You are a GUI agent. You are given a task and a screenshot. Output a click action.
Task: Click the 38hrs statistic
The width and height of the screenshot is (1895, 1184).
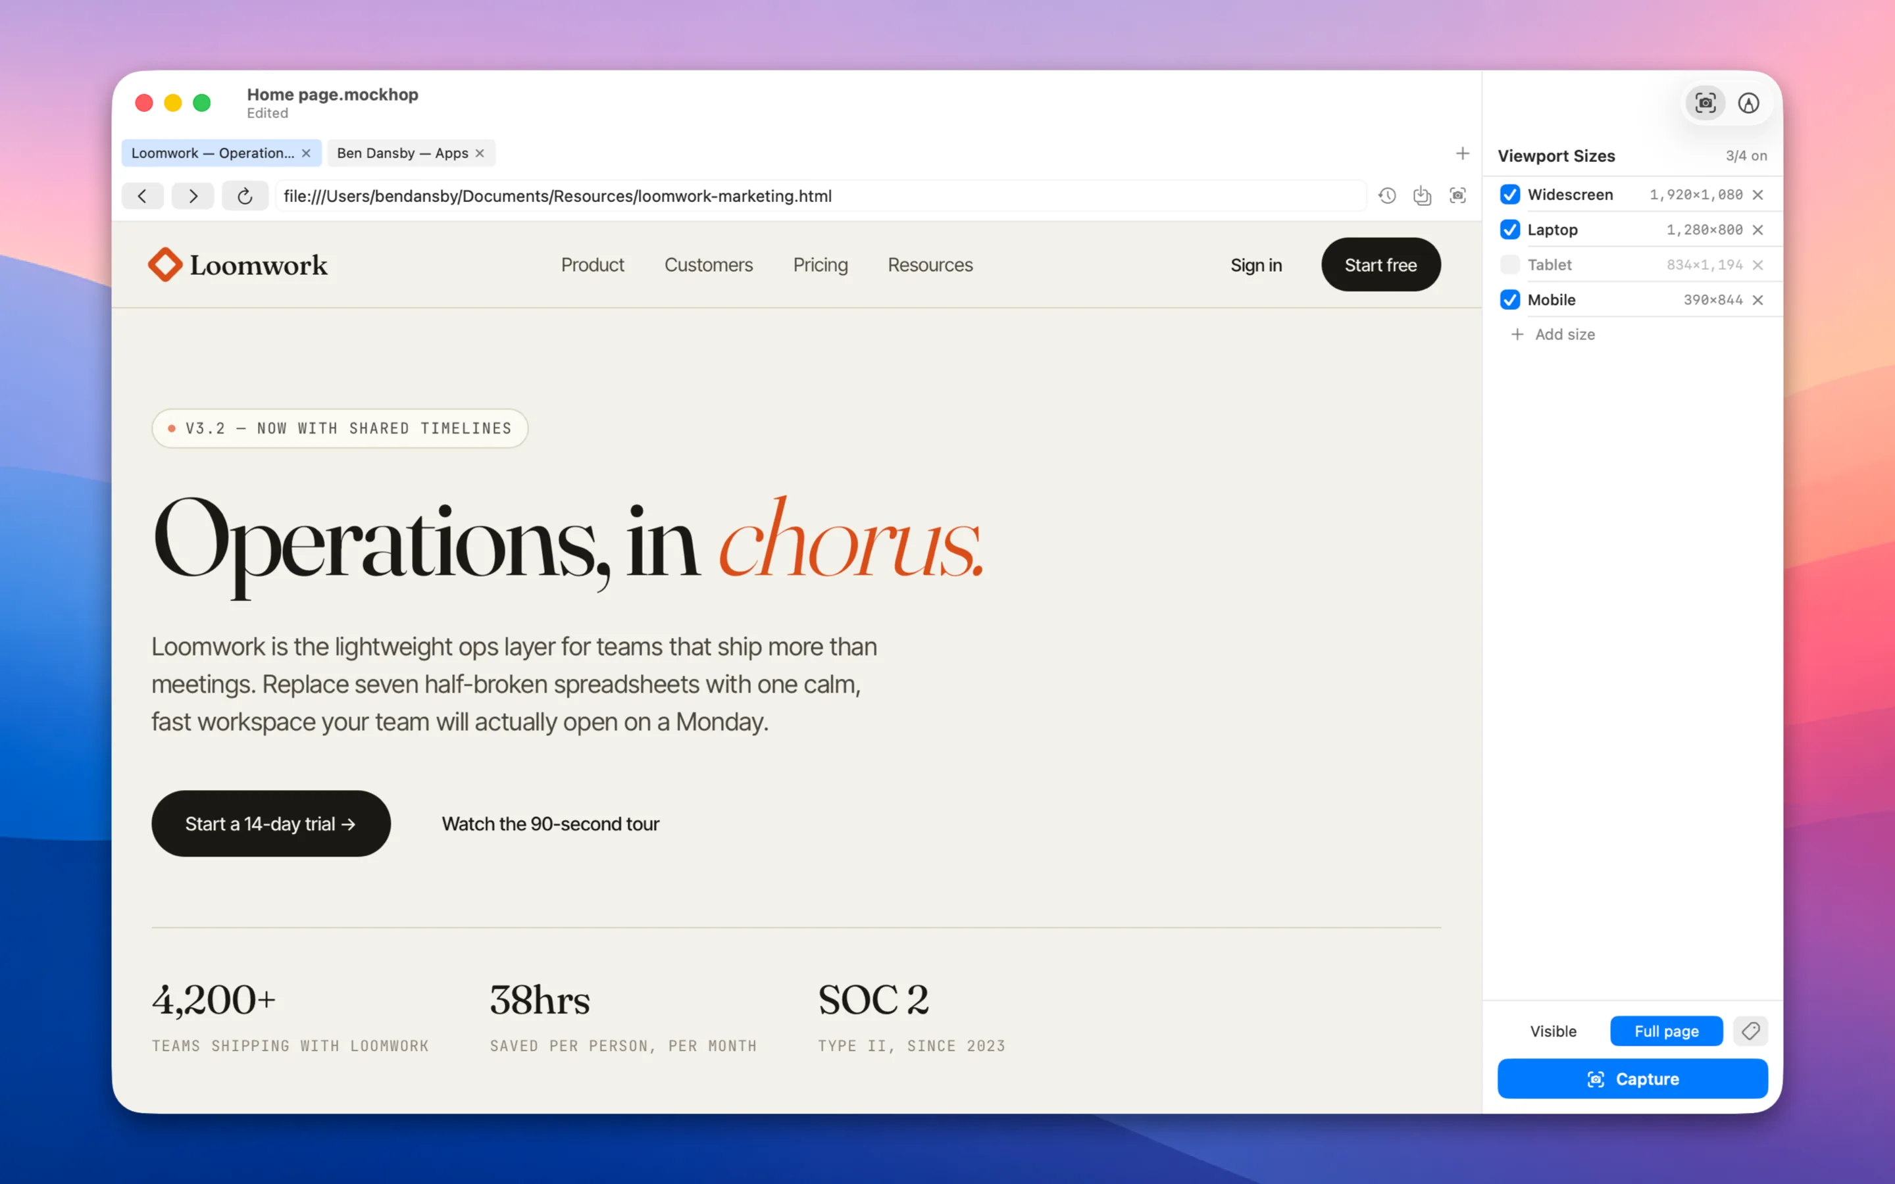540,1000
